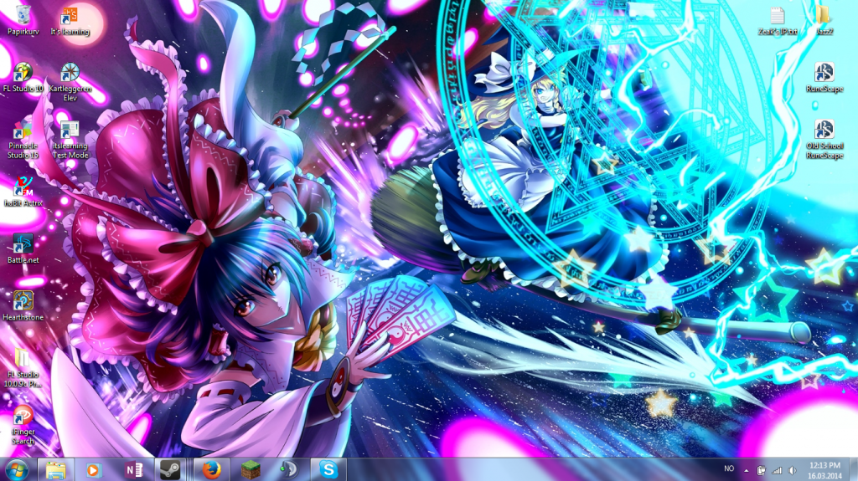Select the Kartleggeren Elev shortcut
This screenshot has height=481, width=858.
[70, 74]
